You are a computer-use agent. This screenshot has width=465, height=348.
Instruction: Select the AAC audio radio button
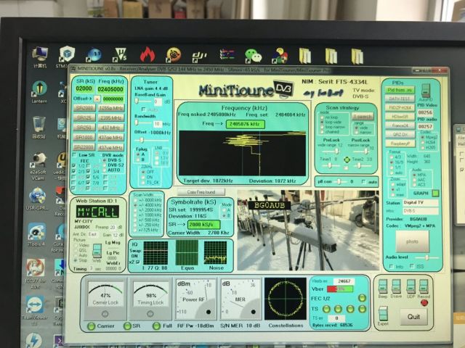tap(414, 180)
